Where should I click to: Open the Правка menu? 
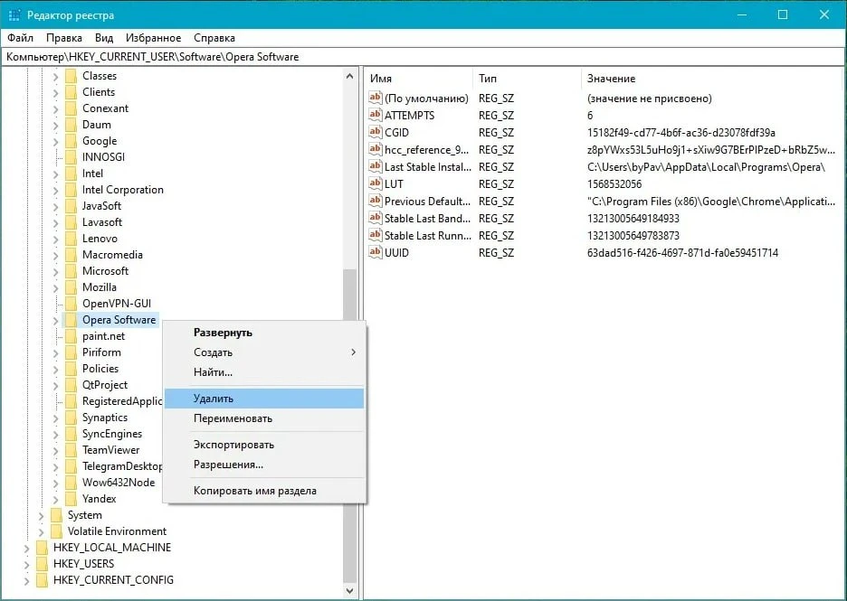pos(63,38)
